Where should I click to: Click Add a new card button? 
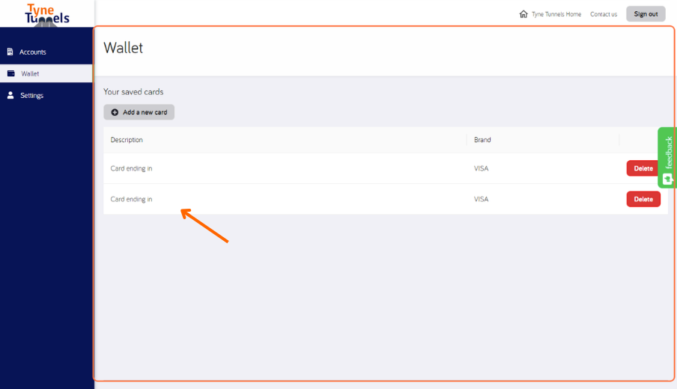(139, 112)
